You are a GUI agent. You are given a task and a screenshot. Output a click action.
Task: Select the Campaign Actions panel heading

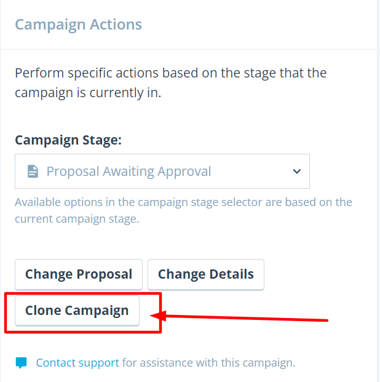79,25
